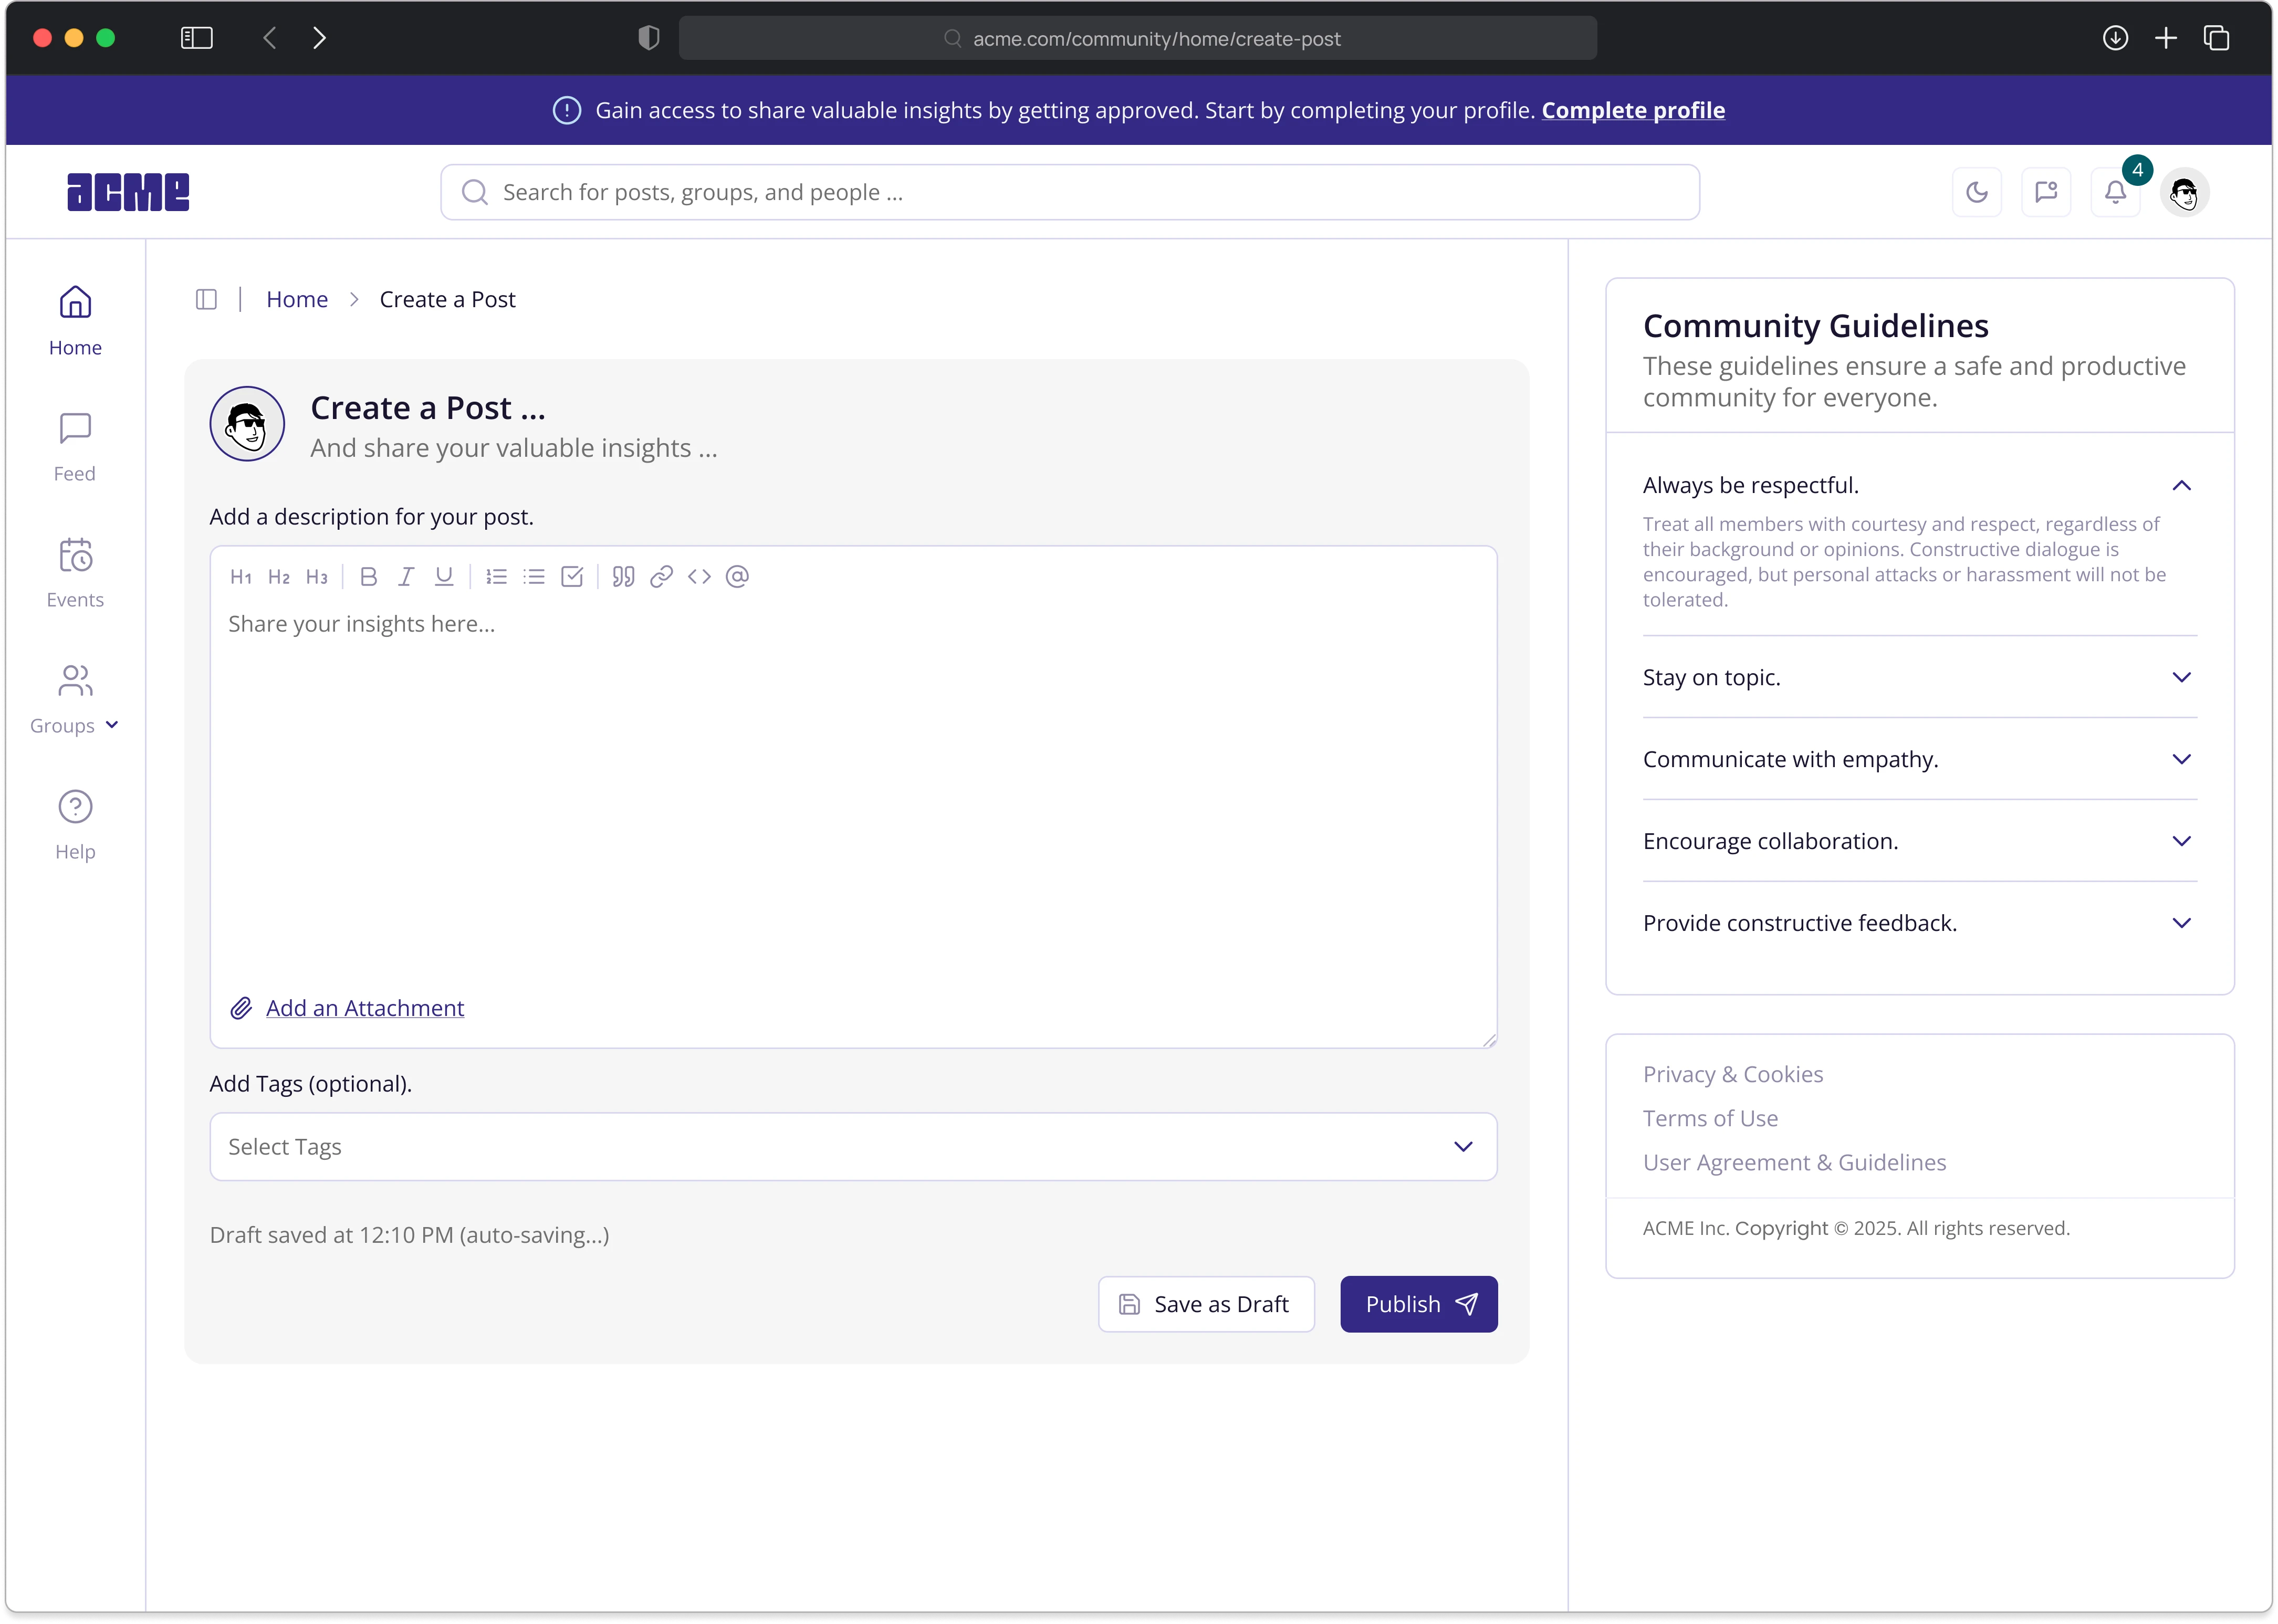Open the Events section

click(x=75, y=572)
